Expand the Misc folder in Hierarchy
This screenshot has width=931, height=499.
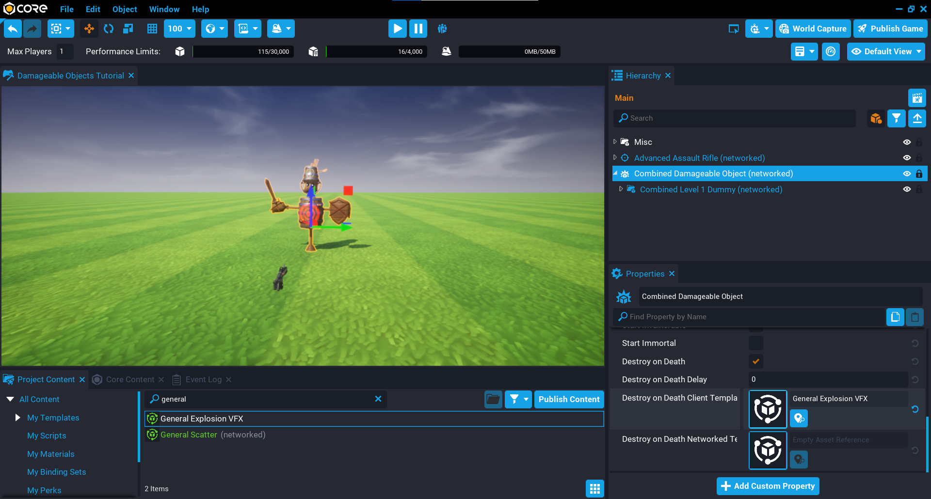[615, 142]
